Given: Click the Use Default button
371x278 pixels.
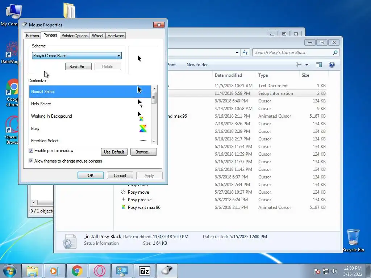Looking at the screenshot, I should click(114, 152).
